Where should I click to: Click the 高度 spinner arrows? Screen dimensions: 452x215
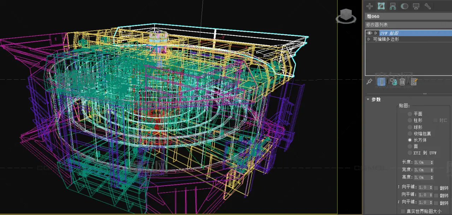point(432,177)
